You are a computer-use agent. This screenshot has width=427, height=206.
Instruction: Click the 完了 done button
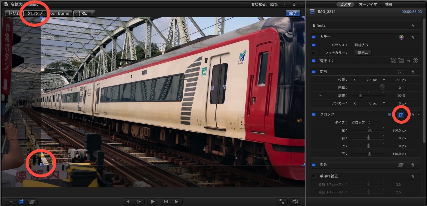(293, 13)
